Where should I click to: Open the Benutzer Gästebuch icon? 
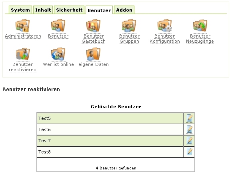94,26
